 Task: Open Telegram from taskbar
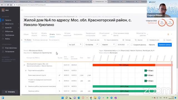112,98
